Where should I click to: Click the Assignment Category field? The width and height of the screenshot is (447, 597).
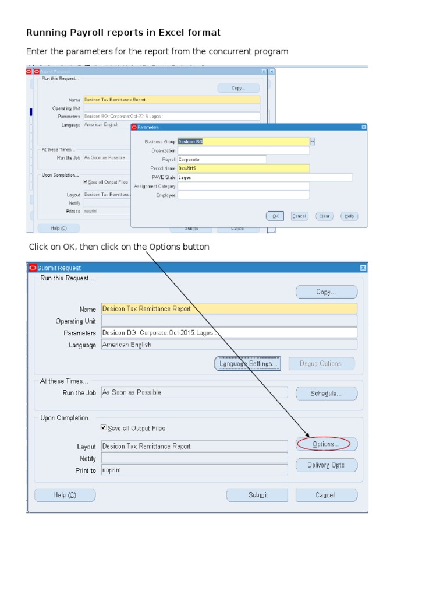click(x=244, y=186)
